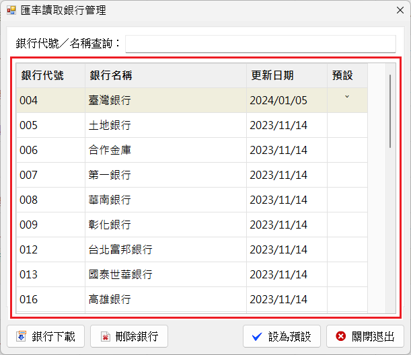Select the 土地銀行 row name
Viewport: 411px width, 355px height.
(165, 125)
